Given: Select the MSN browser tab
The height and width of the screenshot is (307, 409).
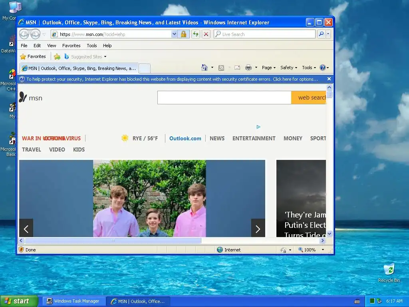Looking at the screenshot, I should [x=79, y=68].
